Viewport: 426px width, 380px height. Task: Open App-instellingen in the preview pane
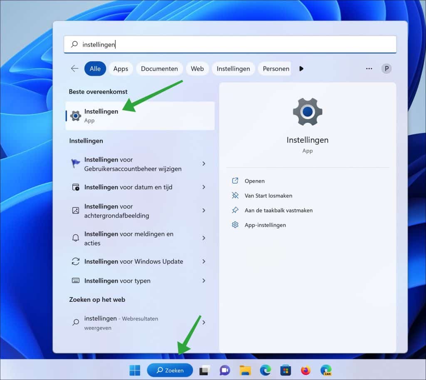click(265, 225)
